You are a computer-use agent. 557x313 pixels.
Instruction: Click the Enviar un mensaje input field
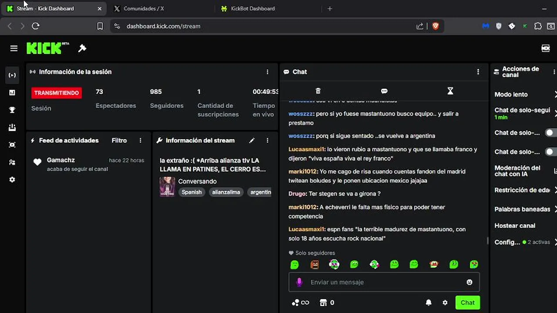[x=384, y=282]
